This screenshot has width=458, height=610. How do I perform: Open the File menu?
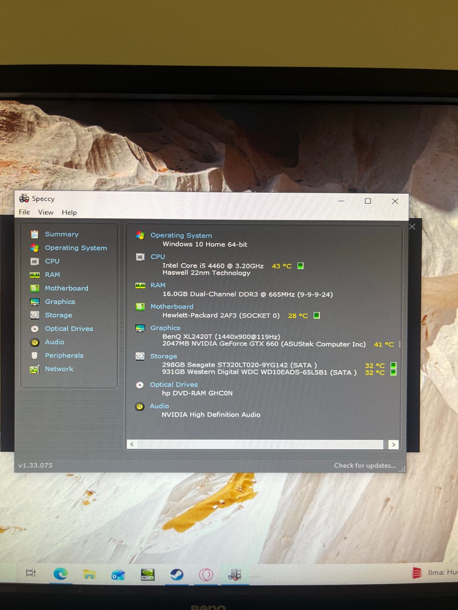tap(24, 212)
